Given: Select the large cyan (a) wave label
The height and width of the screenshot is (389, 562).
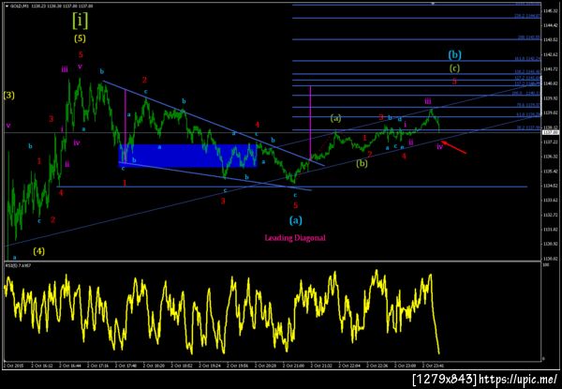Looking at the screenshot, I should [x=296, y=219].
